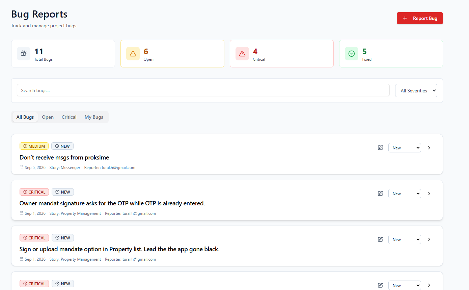The width and height of the screenshot is (469, 290).
Task: Click alert icon in Owner mandat bug's CRITICAL badge
Action: tap(25, 192)
